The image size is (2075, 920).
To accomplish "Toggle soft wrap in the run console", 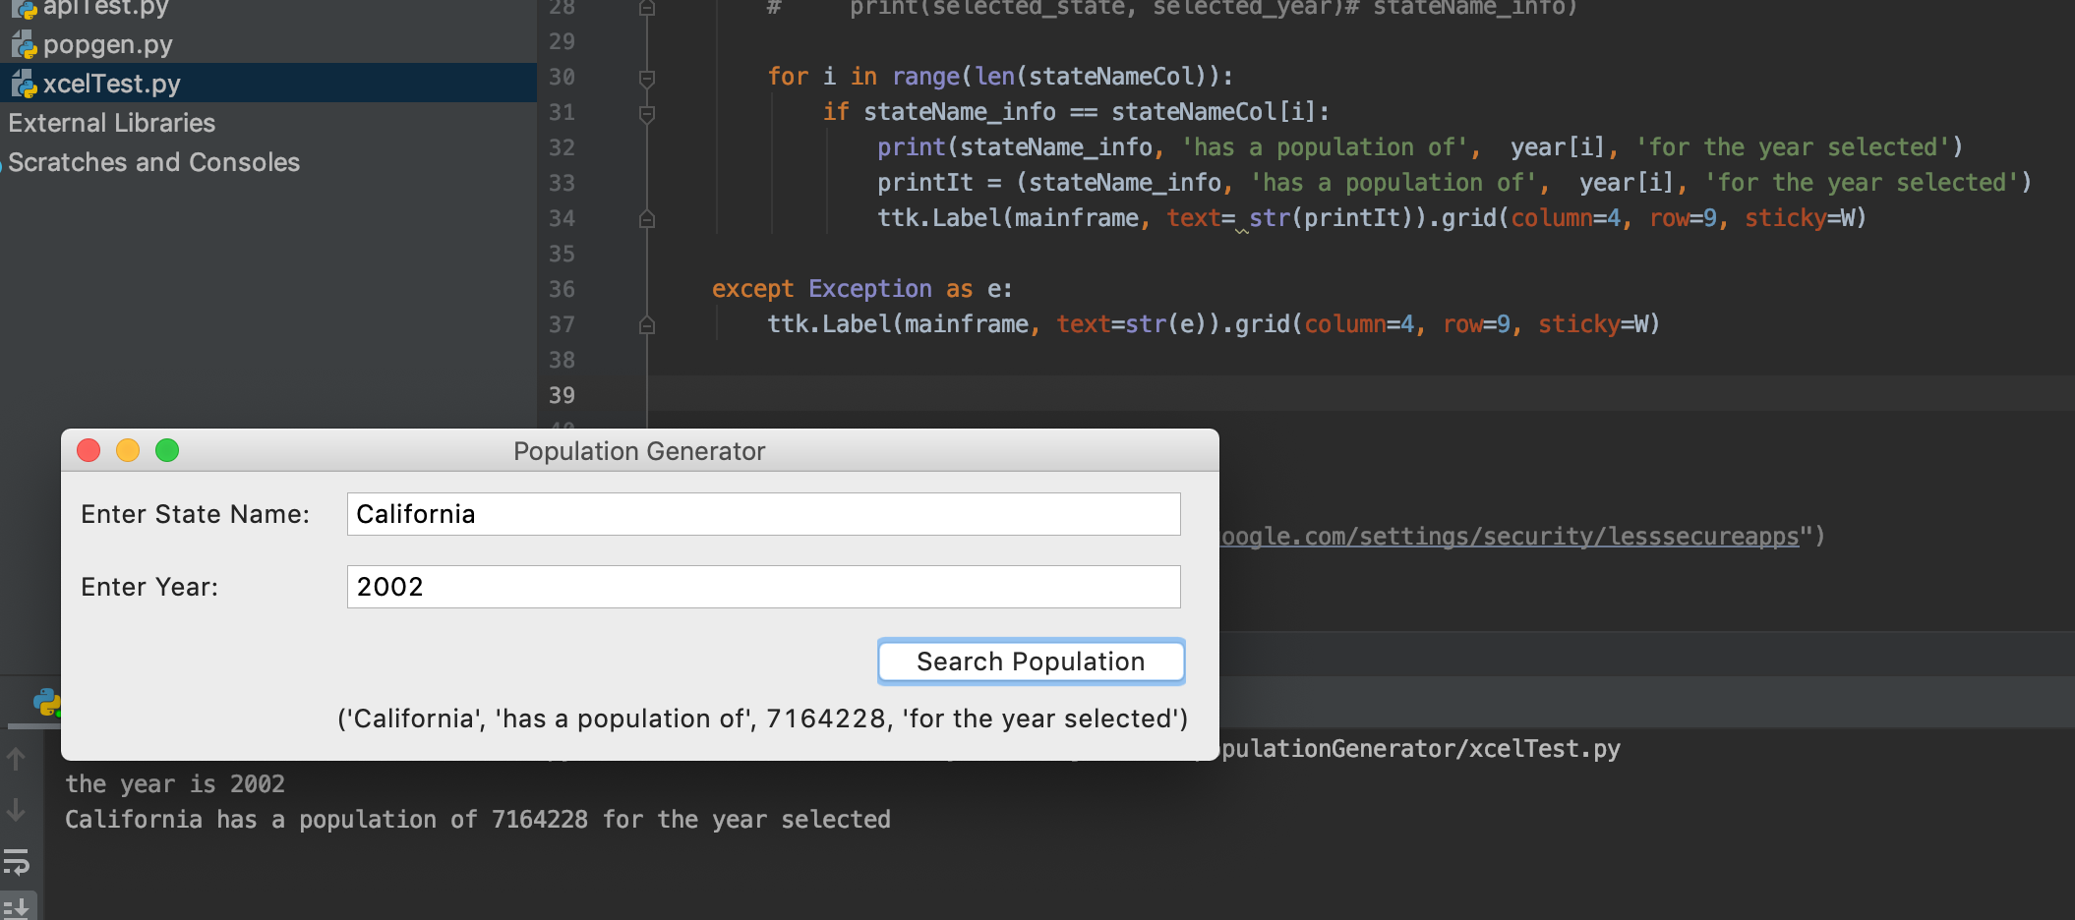I will 16,864.
